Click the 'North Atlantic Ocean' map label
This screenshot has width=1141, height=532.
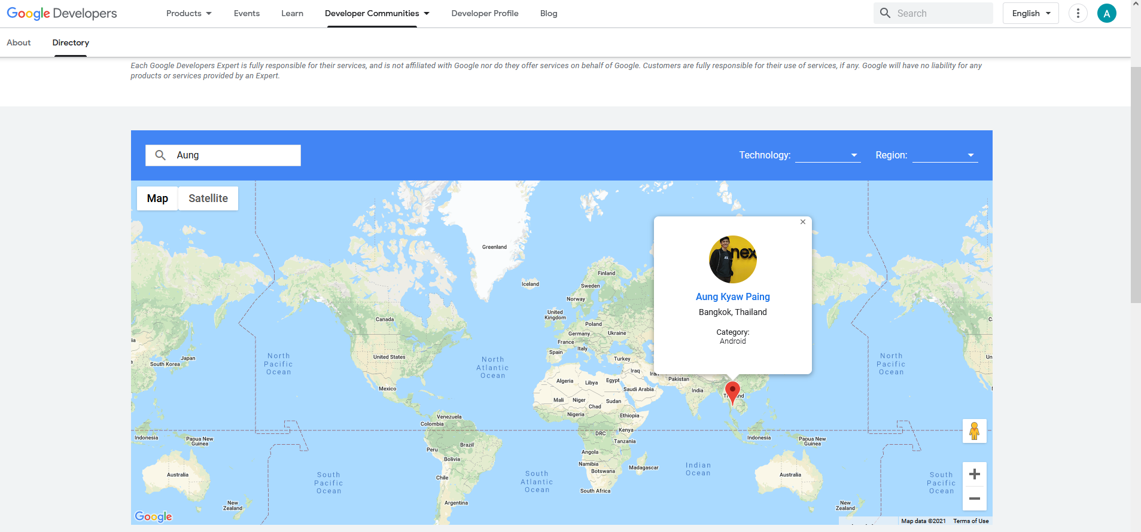click(492, 368)
